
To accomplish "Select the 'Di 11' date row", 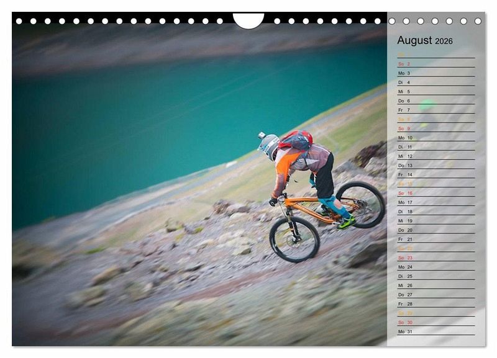I will pos(436,147).
